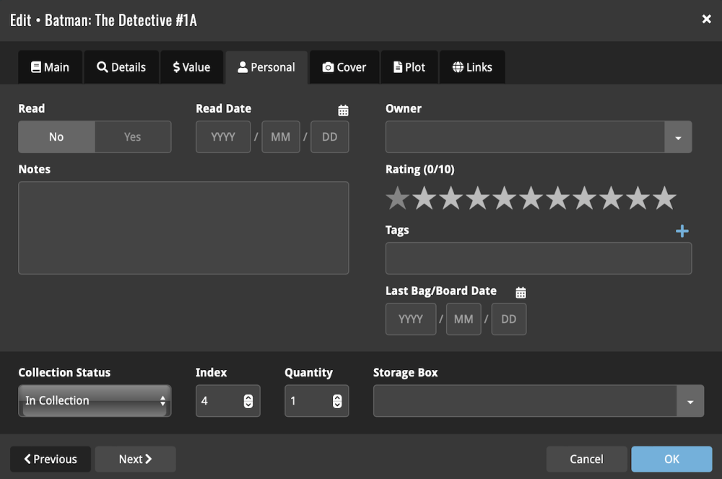Switch to the Value tab
The width and height of the screenshot is (722, 479).
coord(191,67)
